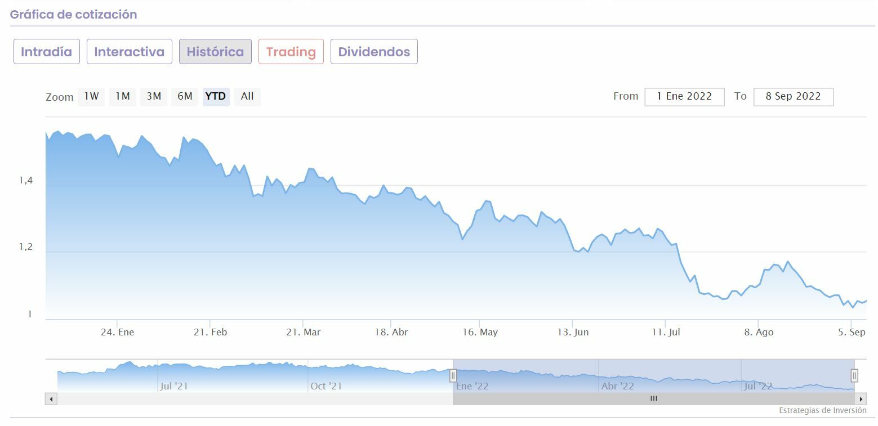Set zoom to 1W
The image size is (878, 426).
91,96
